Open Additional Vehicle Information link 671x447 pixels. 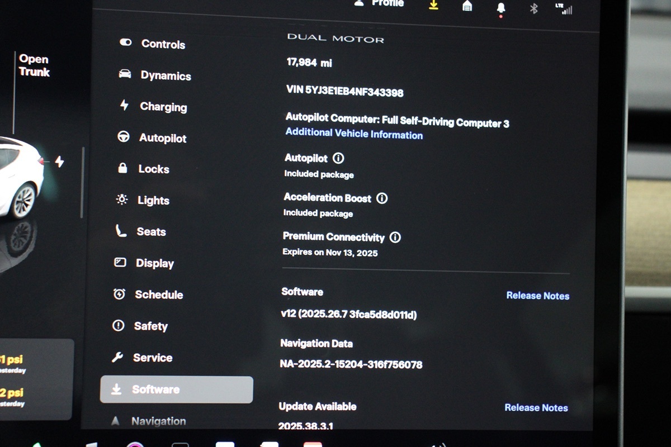pos(354,134)
